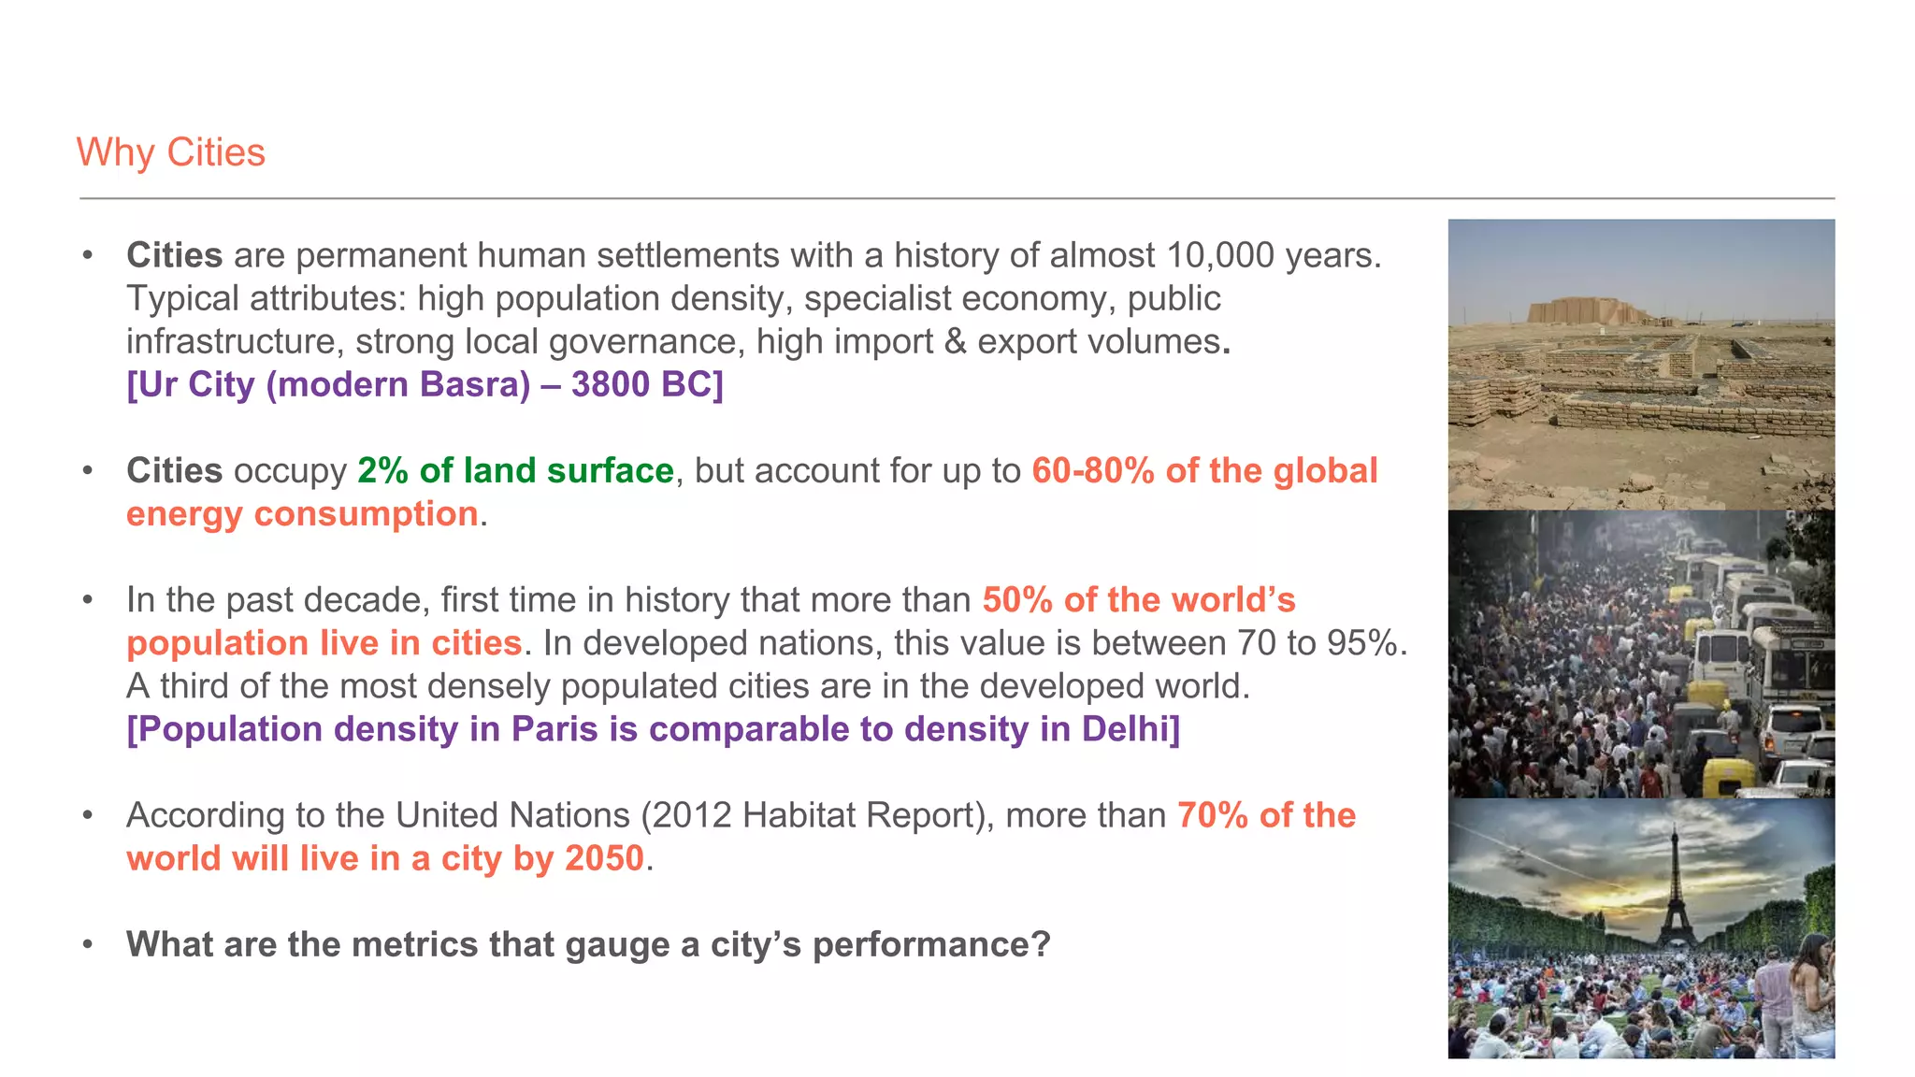Click the 'Why Cities' slide title
Viewport: 1915px width, 1077px height.
(171, 152)
